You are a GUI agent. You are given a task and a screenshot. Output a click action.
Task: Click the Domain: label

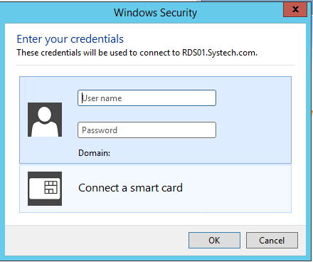(x=94, y=153)
